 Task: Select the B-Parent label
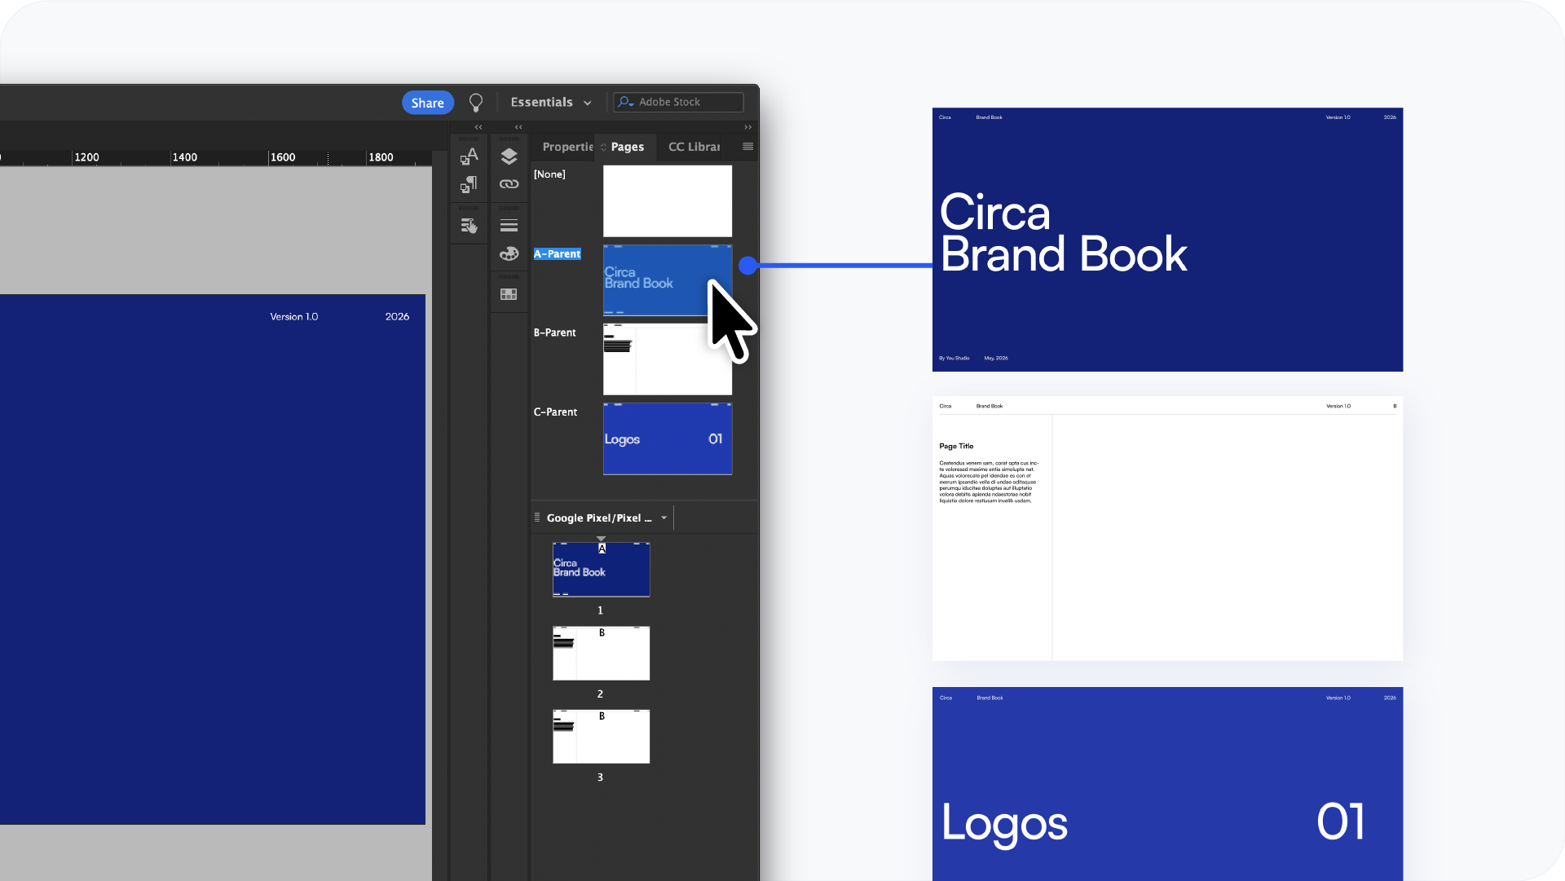(x=554, y=333)
